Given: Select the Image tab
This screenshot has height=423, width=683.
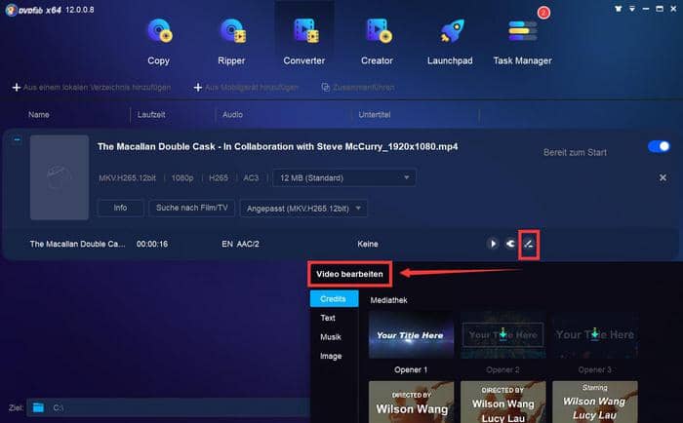Looking at the screenshot, I should 331,356.
